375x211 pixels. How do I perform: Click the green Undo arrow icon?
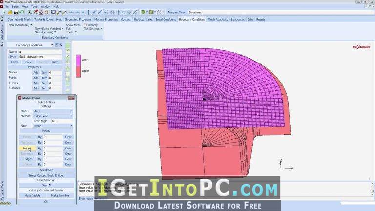point(21,12)
